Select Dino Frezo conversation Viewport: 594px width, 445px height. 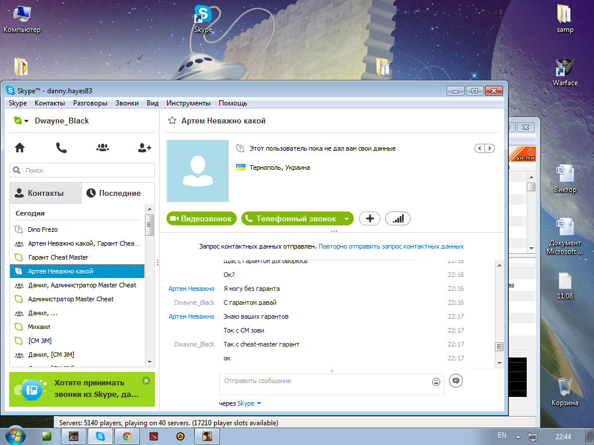[x=77, y=229]
